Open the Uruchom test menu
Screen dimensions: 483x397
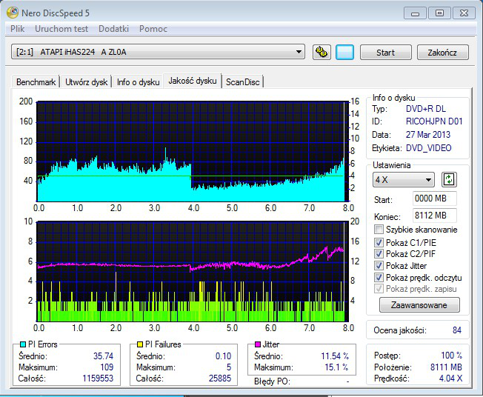point(61,29)
